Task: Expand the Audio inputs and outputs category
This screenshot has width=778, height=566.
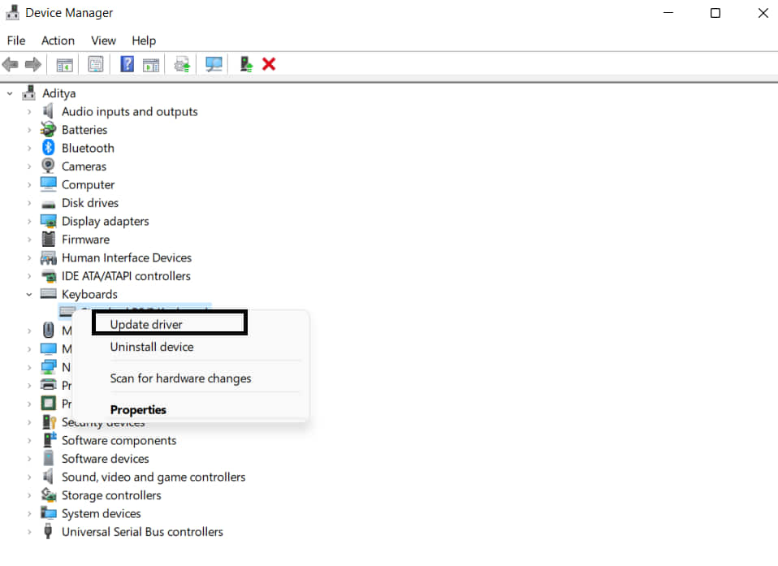Action: pos(29,111)
